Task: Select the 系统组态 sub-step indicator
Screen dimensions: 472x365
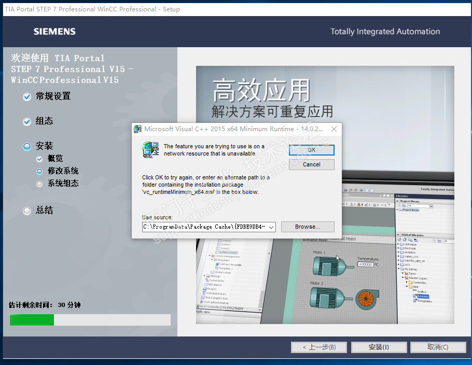Action: (x=39, y=184)
